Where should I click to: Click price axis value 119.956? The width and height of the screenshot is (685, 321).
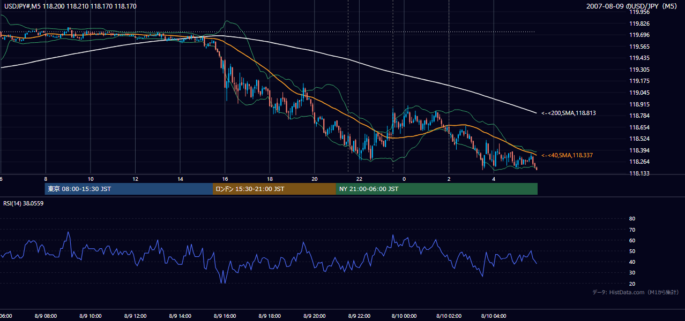tap(639, 12)
